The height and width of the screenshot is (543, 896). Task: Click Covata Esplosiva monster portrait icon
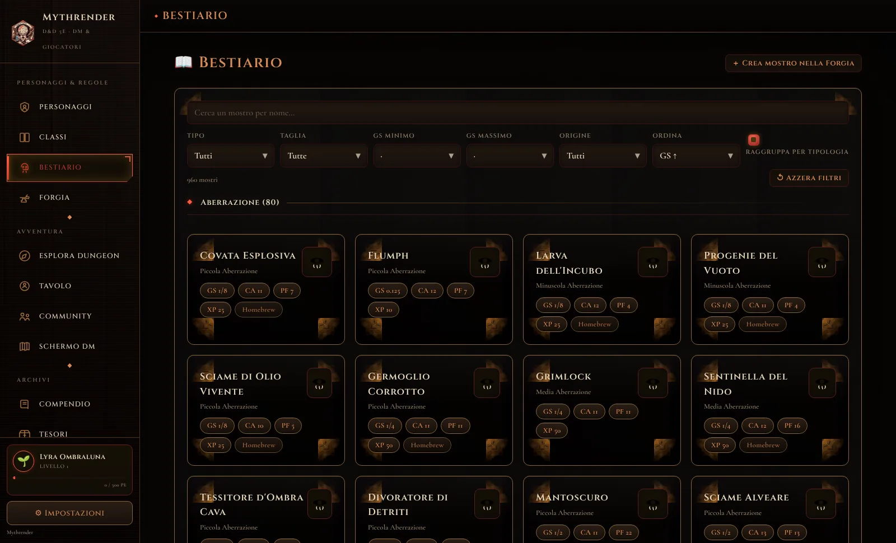pos(317,262)
